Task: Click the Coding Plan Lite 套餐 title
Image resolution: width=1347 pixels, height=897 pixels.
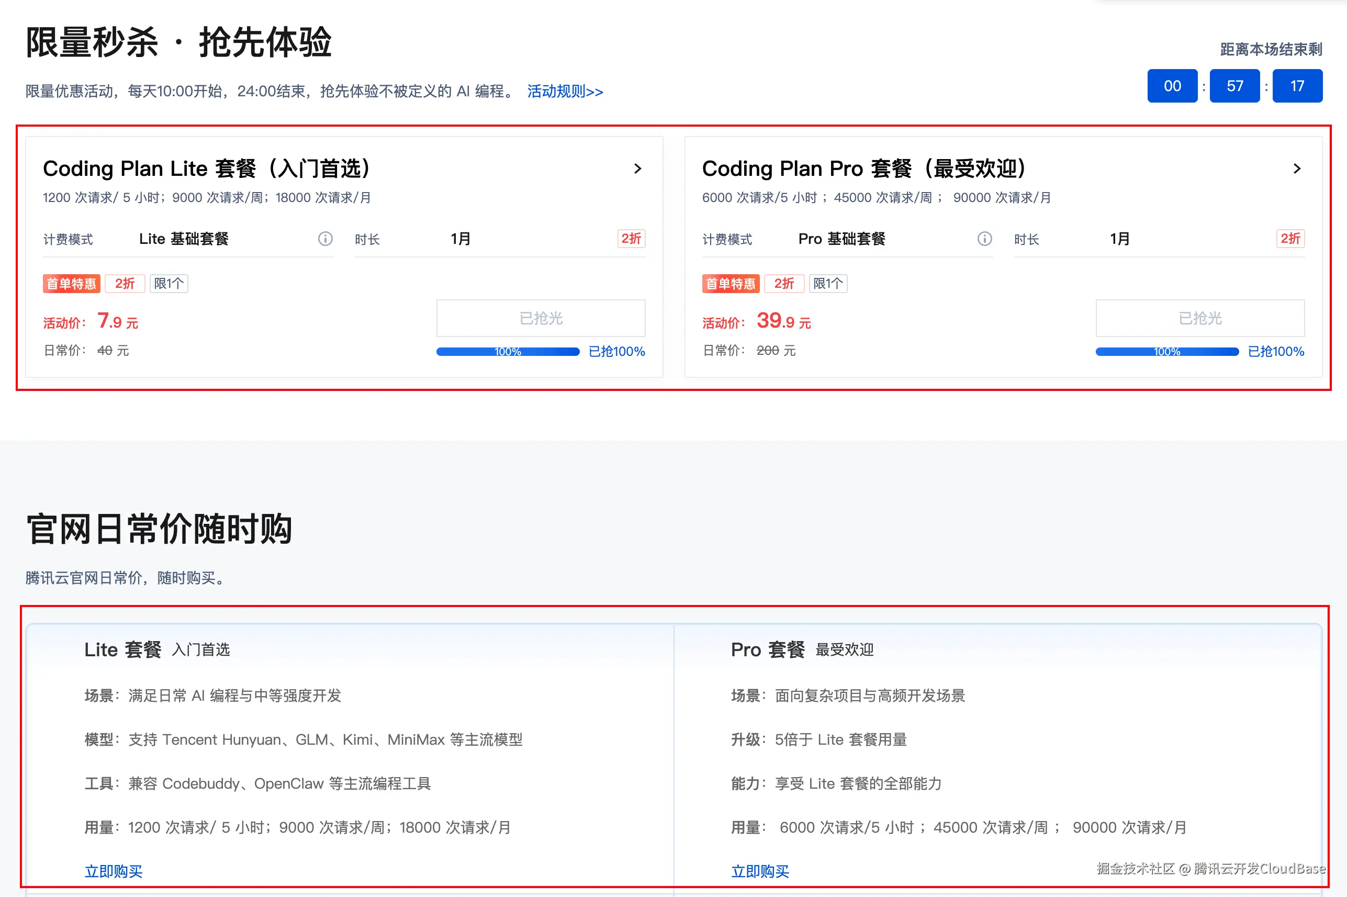Action: tap(206, 169)
